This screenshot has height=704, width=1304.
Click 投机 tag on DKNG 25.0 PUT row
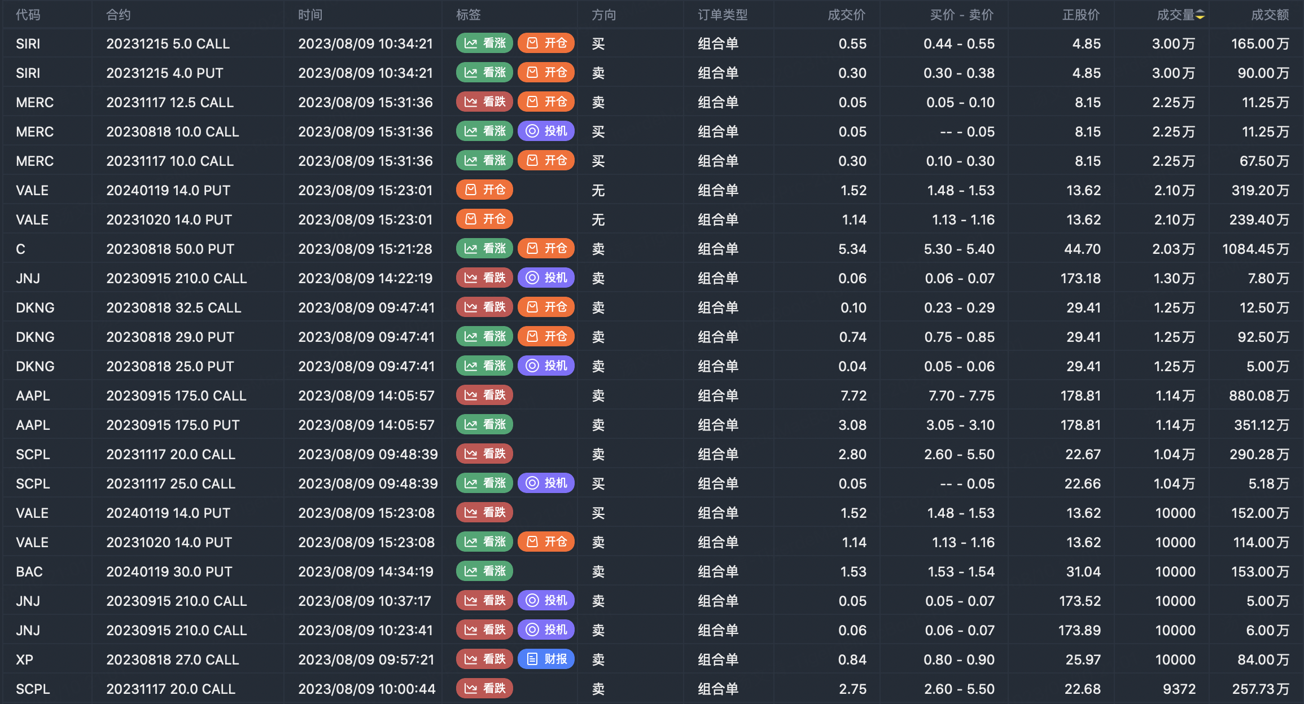coord(546,366)
